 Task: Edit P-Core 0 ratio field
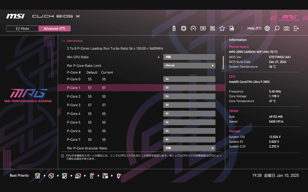tap(189, 79)
